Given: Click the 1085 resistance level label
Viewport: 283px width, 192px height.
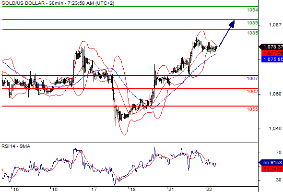Looking at the screenshot, I should coord(252,33).
